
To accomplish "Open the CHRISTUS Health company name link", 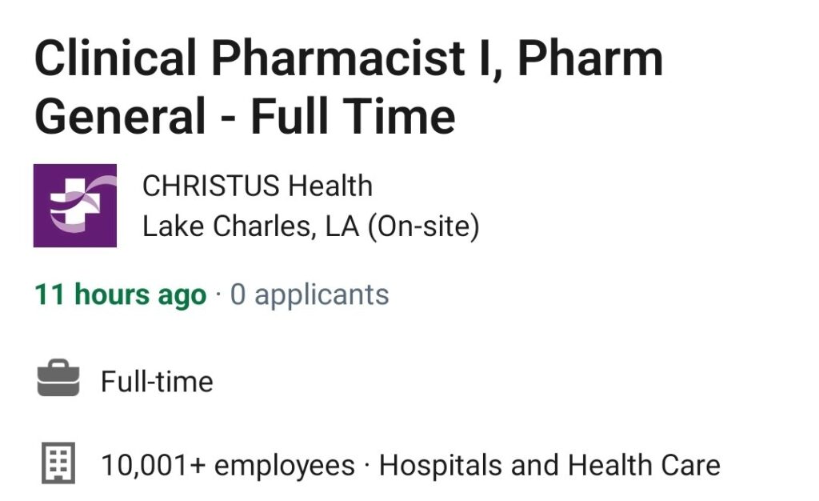I will [x=258, y=186].
